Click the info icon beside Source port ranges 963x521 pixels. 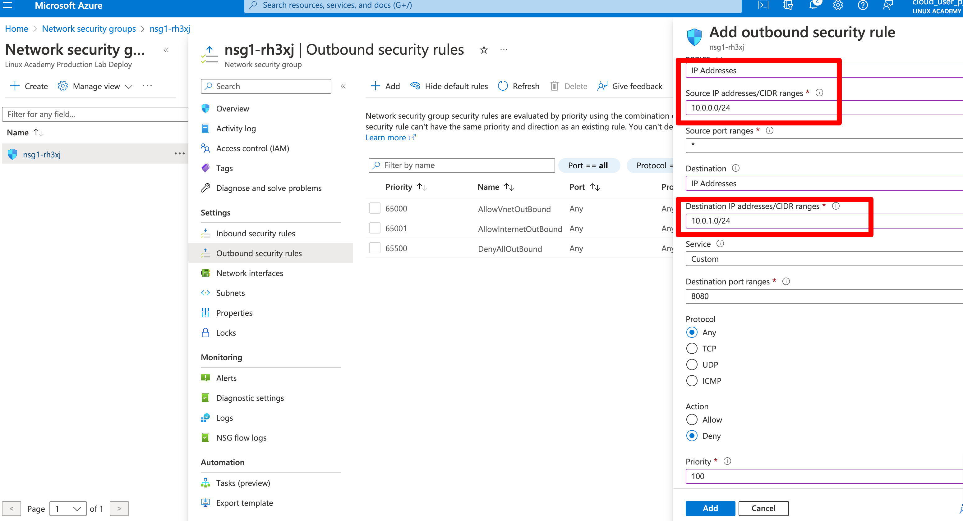(x=769, y=130)
